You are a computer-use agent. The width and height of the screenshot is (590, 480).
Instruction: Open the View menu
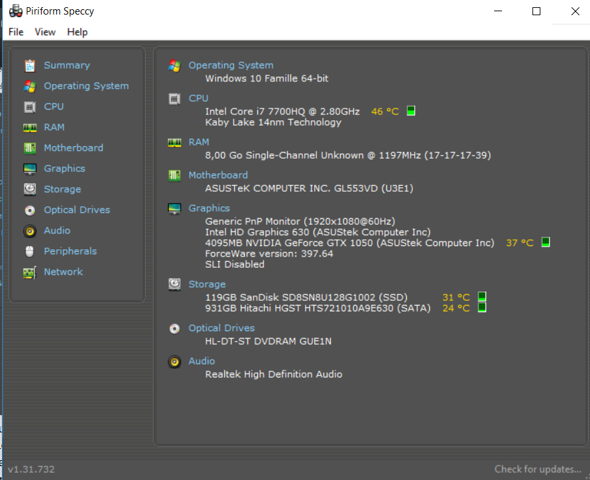tap(45, 32)
